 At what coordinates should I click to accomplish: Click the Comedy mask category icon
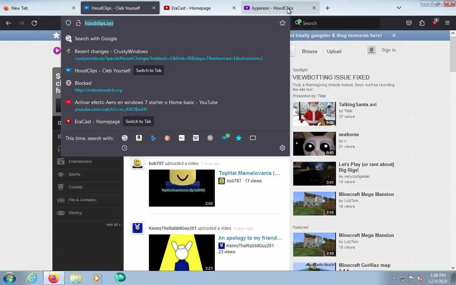61,187
